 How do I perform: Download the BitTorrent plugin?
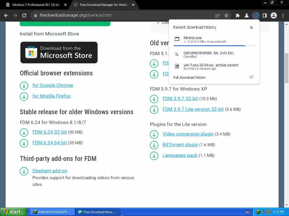pyautogui.click(x=180, y=145)
